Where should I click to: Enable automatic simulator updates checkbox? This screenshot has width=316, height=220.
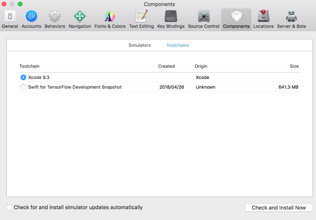pos(9,207)
